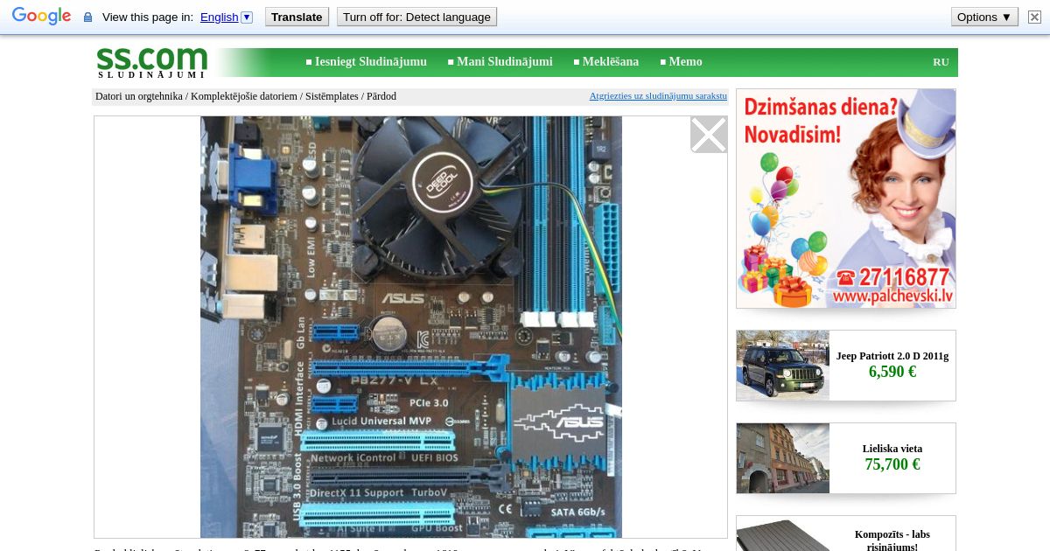Click the secure padlock icon

(x=87, y=17)
